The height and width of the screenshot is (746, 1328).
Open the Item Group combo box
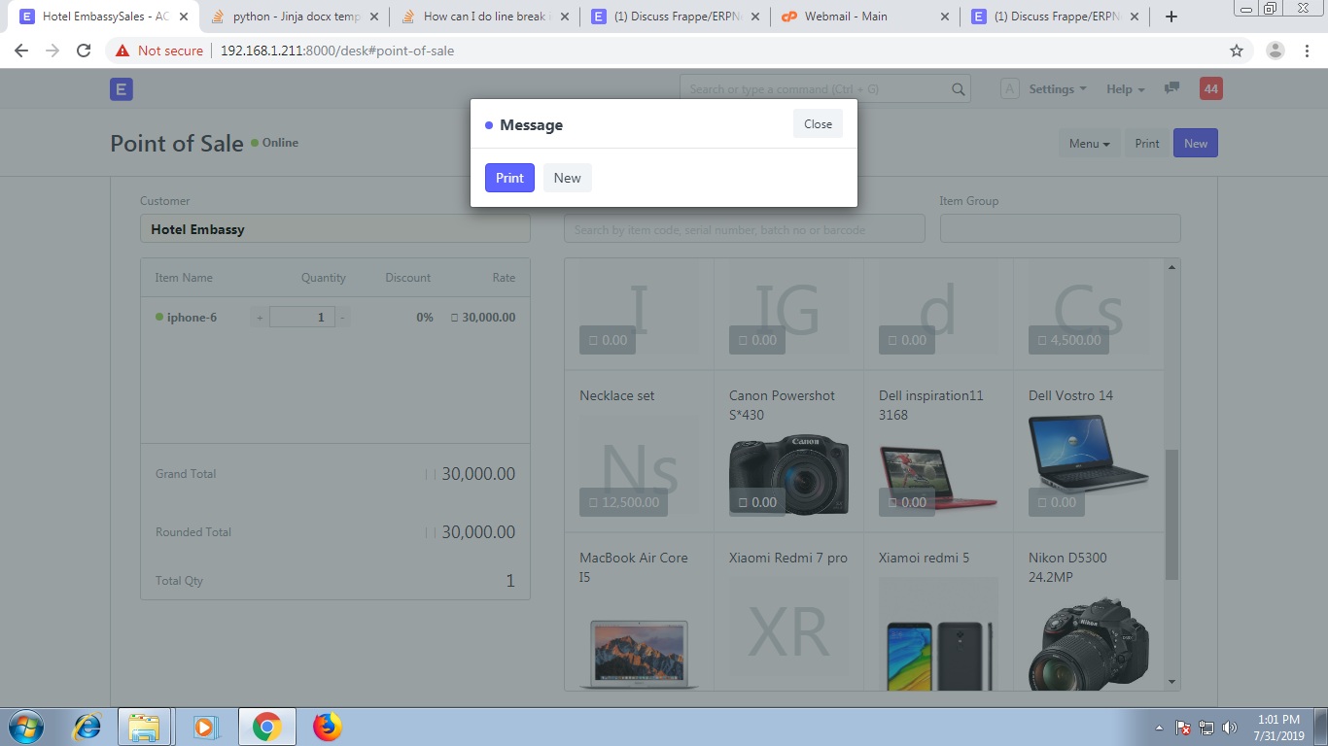[x=1060, y=229]
